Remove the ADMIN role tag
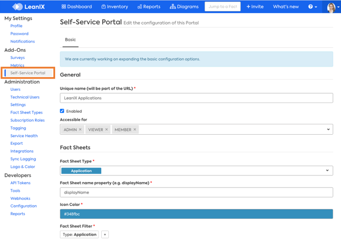Screen dimensions: 341x241 click(x=80, y=129)
